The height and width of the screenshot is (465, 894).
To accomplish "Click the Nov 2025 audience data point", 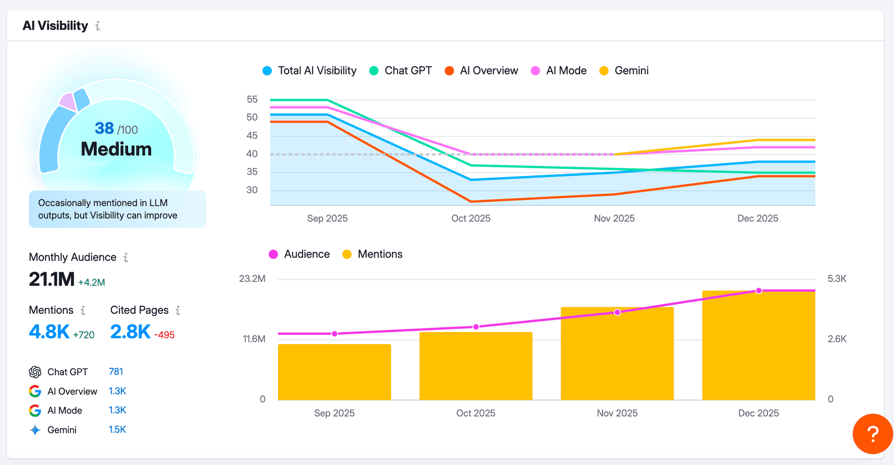I will pos(617,312).
